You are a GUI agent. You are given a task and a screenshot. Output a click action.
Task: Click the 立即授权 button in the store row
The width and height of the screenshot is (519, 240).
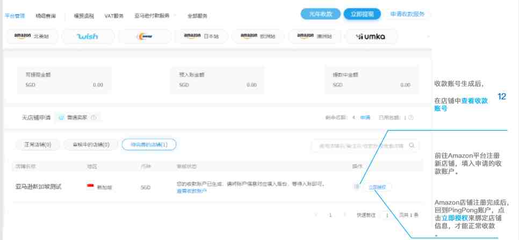(377, 187)
